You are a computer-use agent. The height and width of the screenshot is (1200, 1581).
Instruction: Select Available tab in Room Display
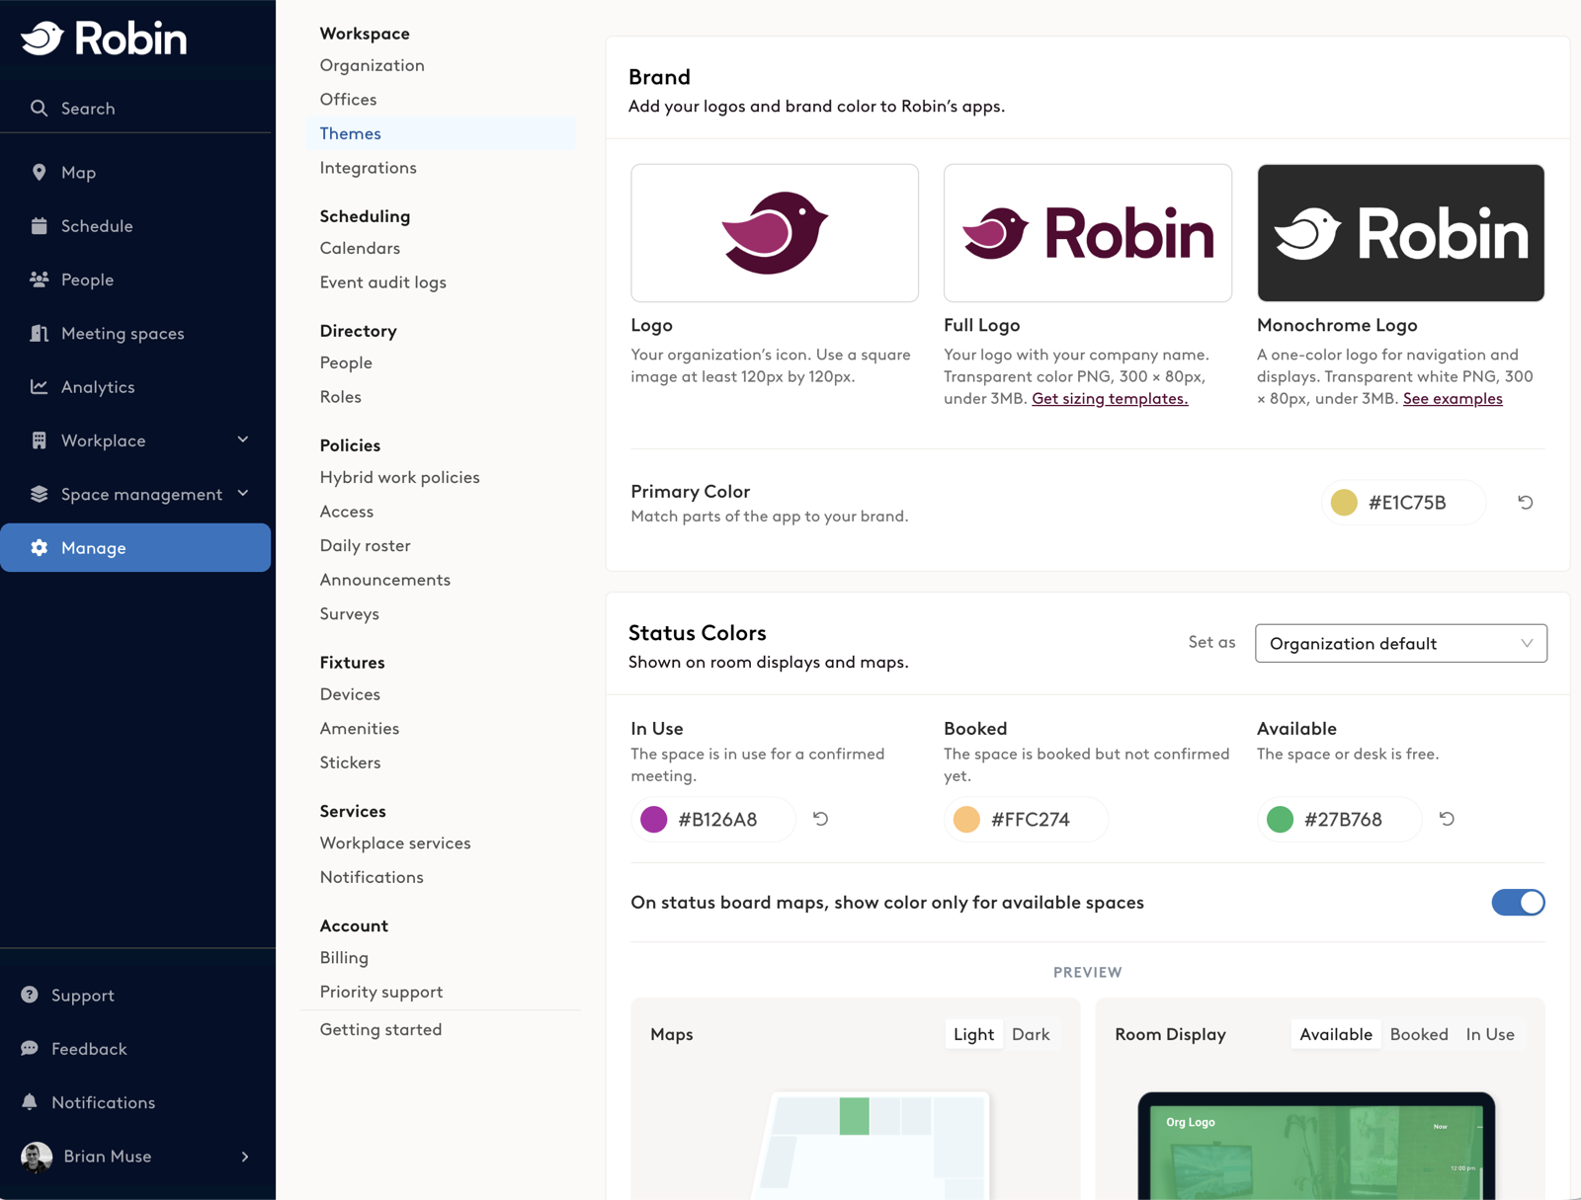(x=1335, y=1034)
